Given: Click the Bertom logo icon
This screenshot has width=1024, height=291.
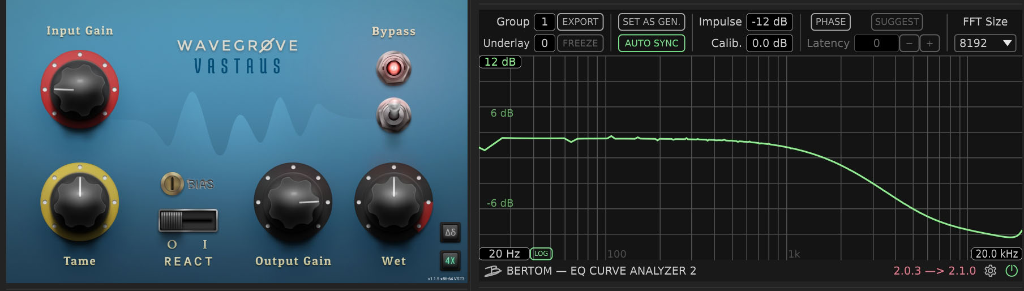Looking at the screenshot, I should pyautogui.click(x=492, y=271).
